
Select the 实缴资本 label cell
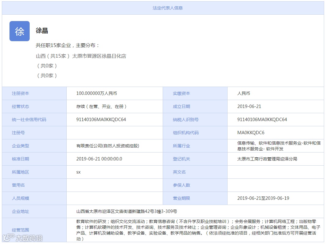(195, 93)
